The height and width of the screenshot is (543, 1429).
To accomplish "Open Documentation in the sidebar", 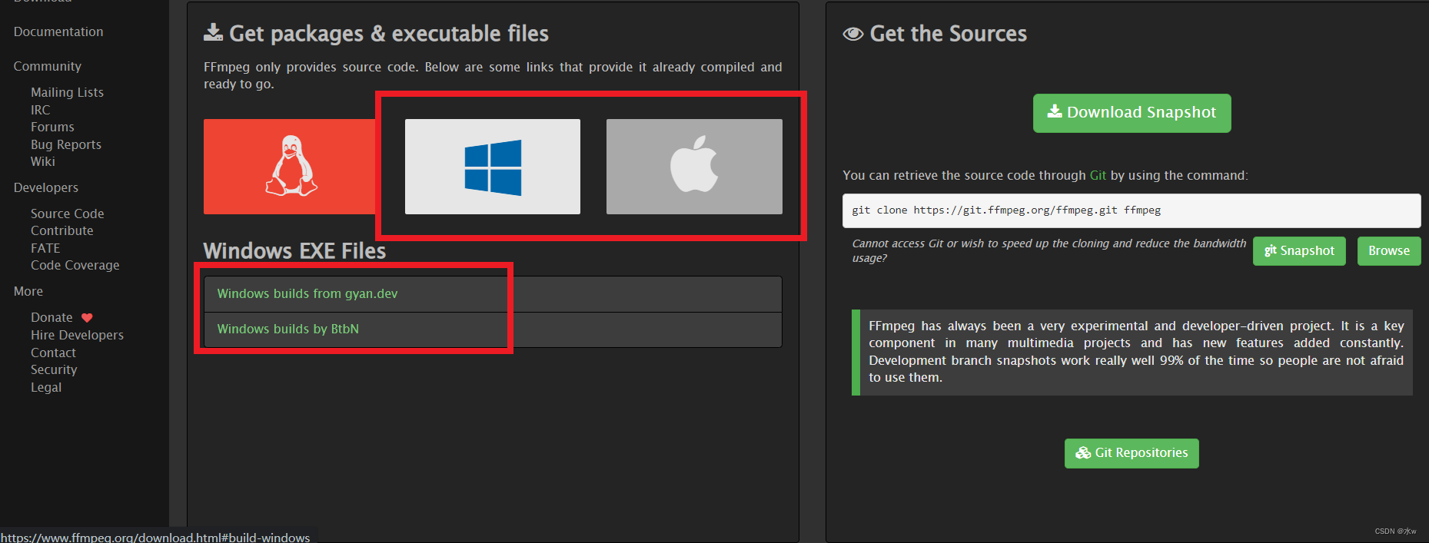I will tap(58, 31).
